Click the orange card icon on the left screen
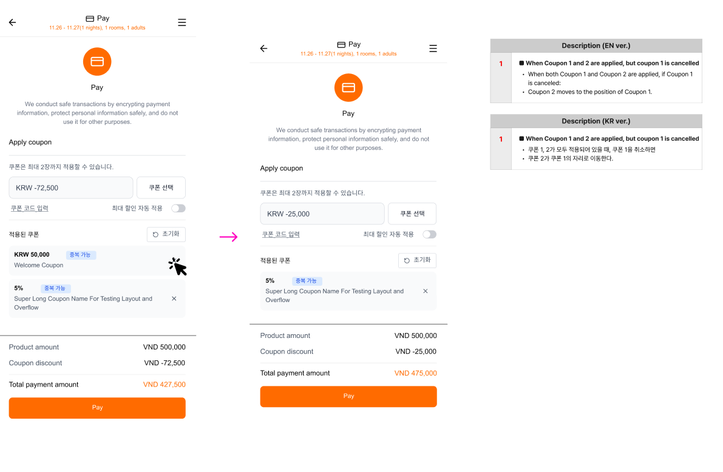 tap(97, 61)
